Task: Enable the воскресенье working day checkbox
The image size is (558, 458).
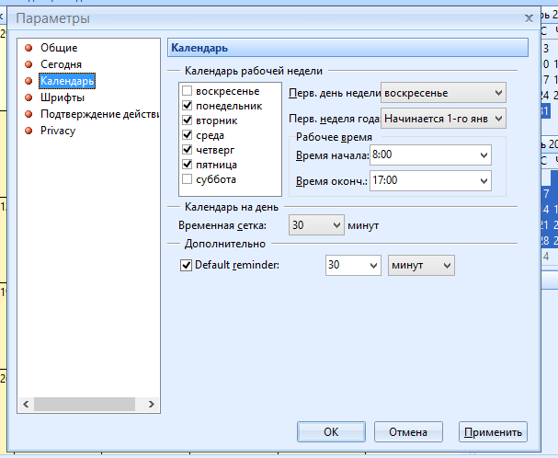Action: (x=188, y=92)
